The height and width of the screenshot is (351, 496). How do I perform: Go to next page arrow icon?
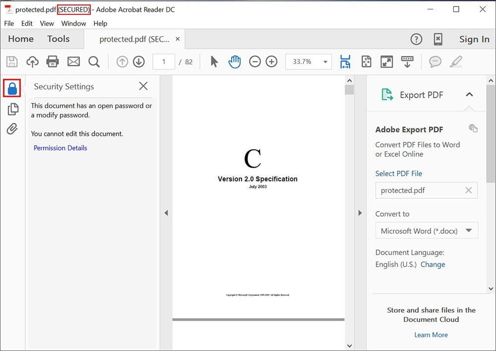[x=139, y=61]
